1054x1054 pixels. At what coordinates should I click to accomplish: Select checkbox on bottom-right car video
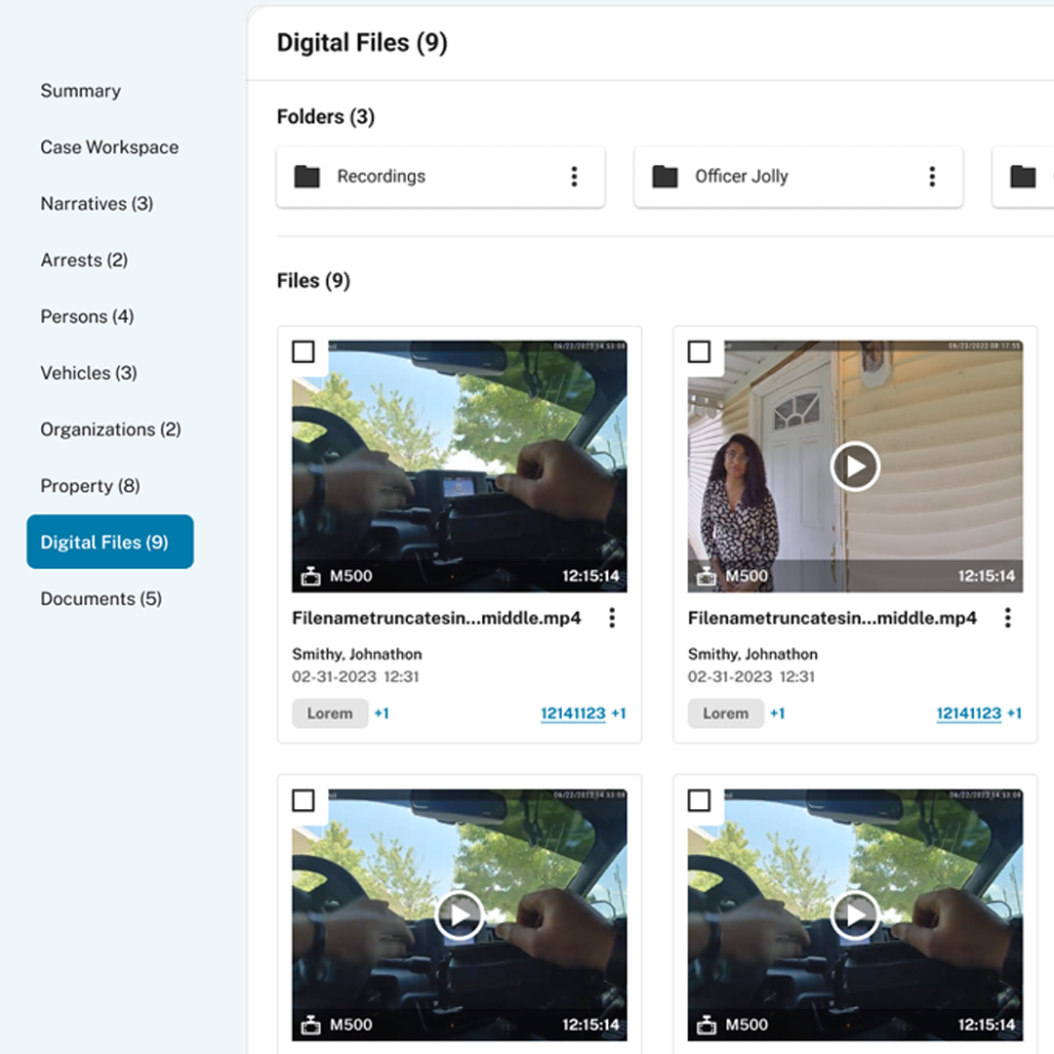point(699,800)
